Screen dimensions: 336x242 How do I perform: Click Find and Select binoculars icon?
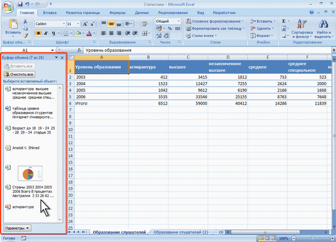click(x=324, y=24)
